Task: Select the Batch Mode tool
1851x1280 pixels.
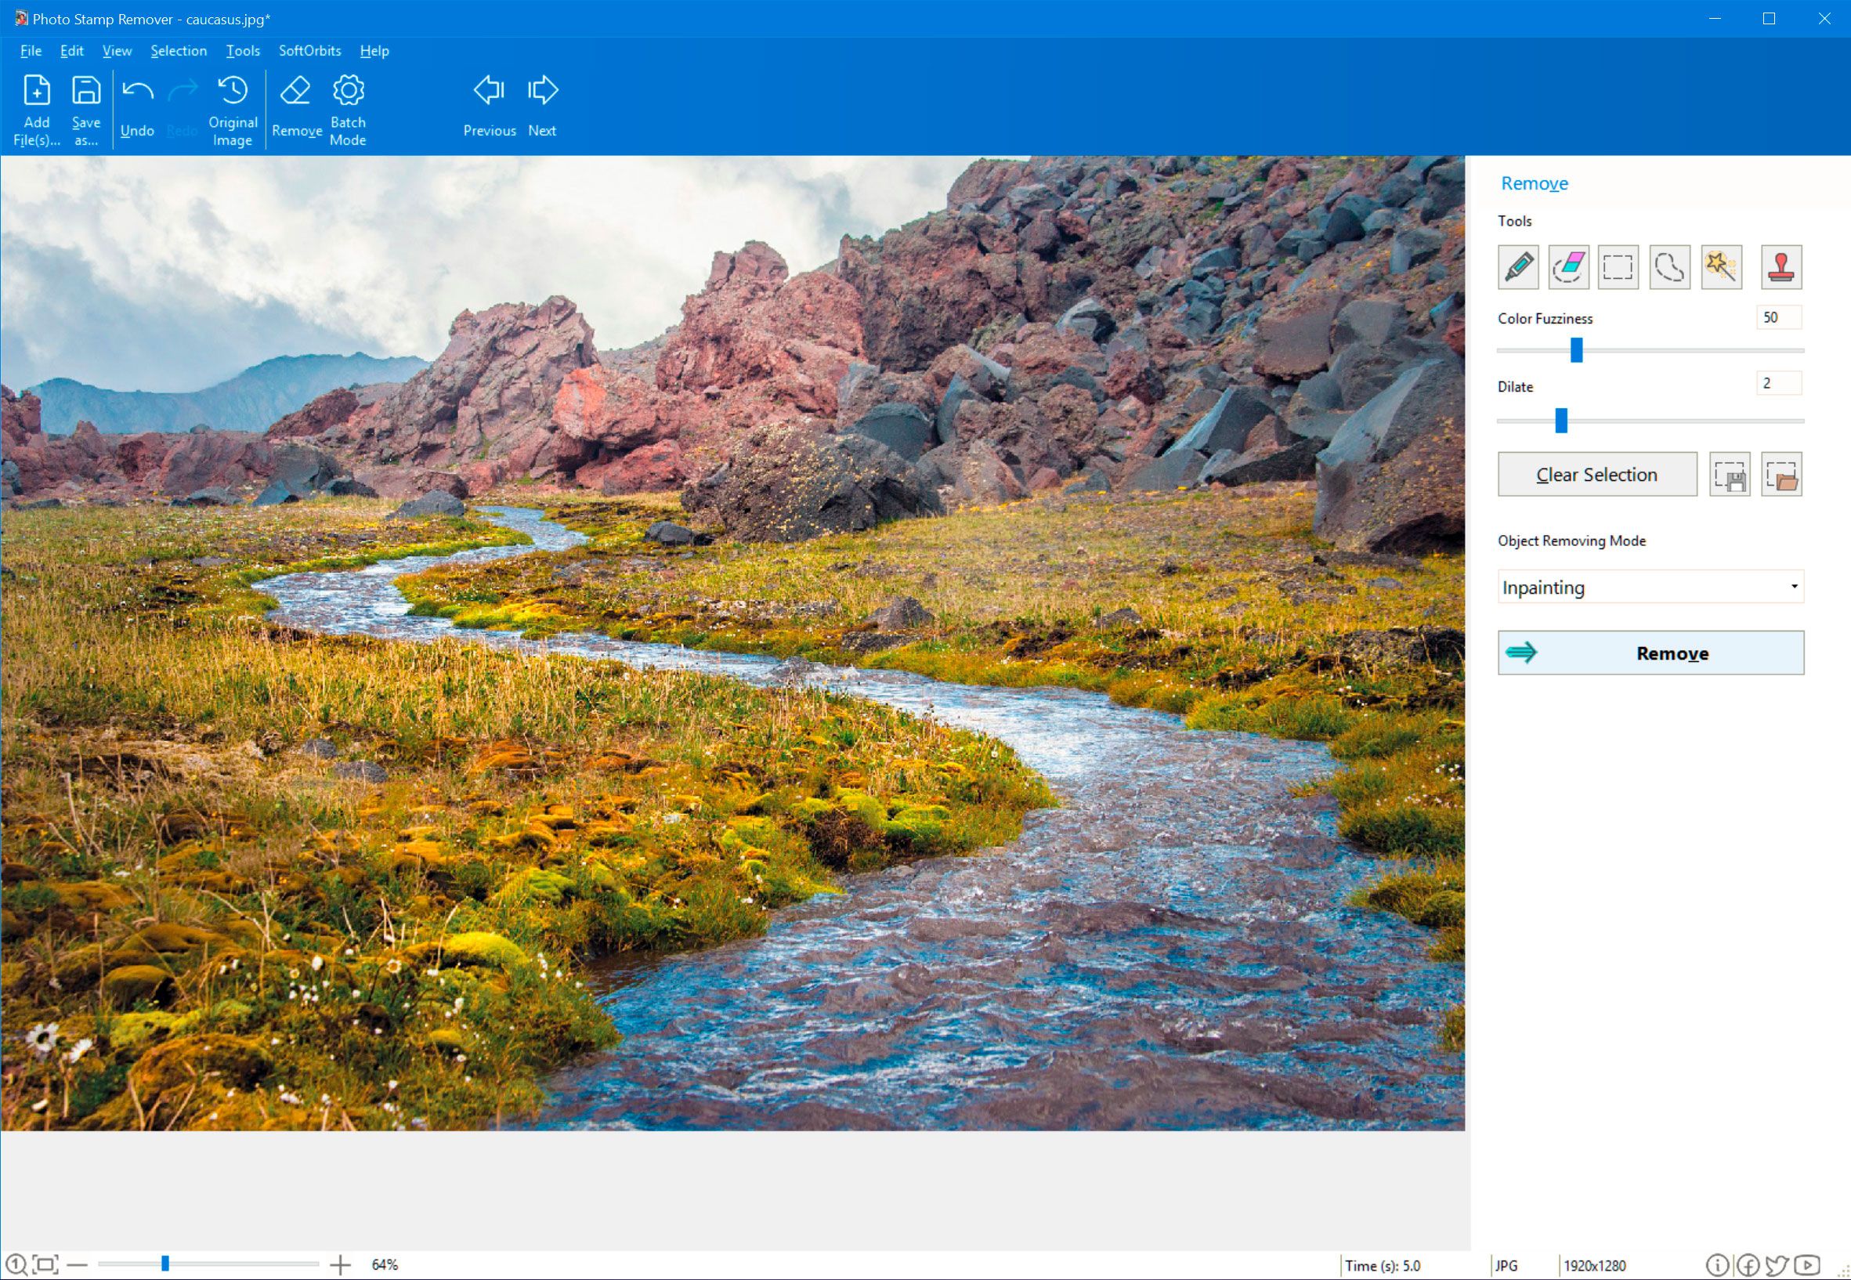Action: (348, 110)
